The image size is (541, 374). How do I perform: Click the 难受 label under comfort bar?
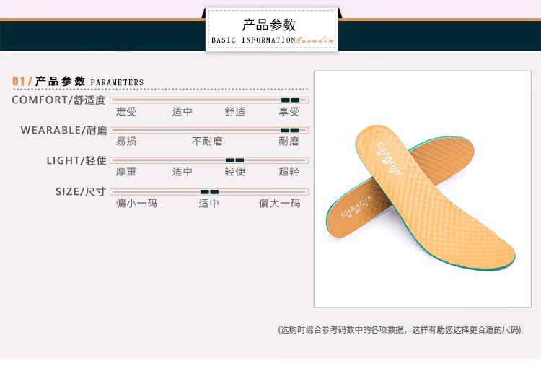126,111
